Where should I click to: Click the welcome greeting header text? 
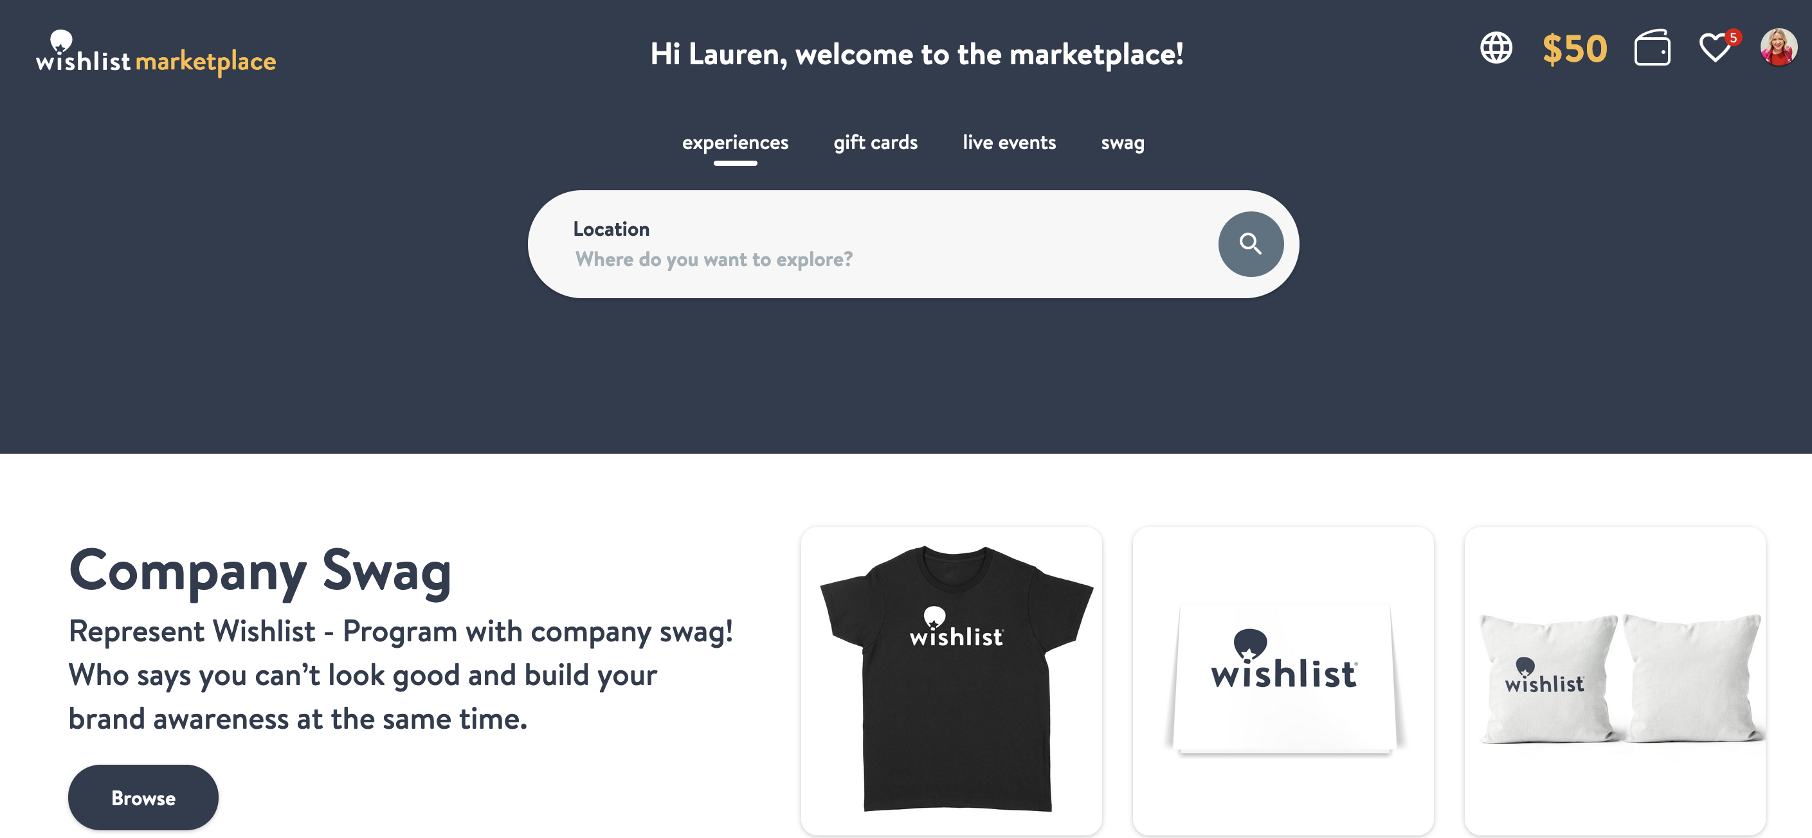[x=916, y=55]
